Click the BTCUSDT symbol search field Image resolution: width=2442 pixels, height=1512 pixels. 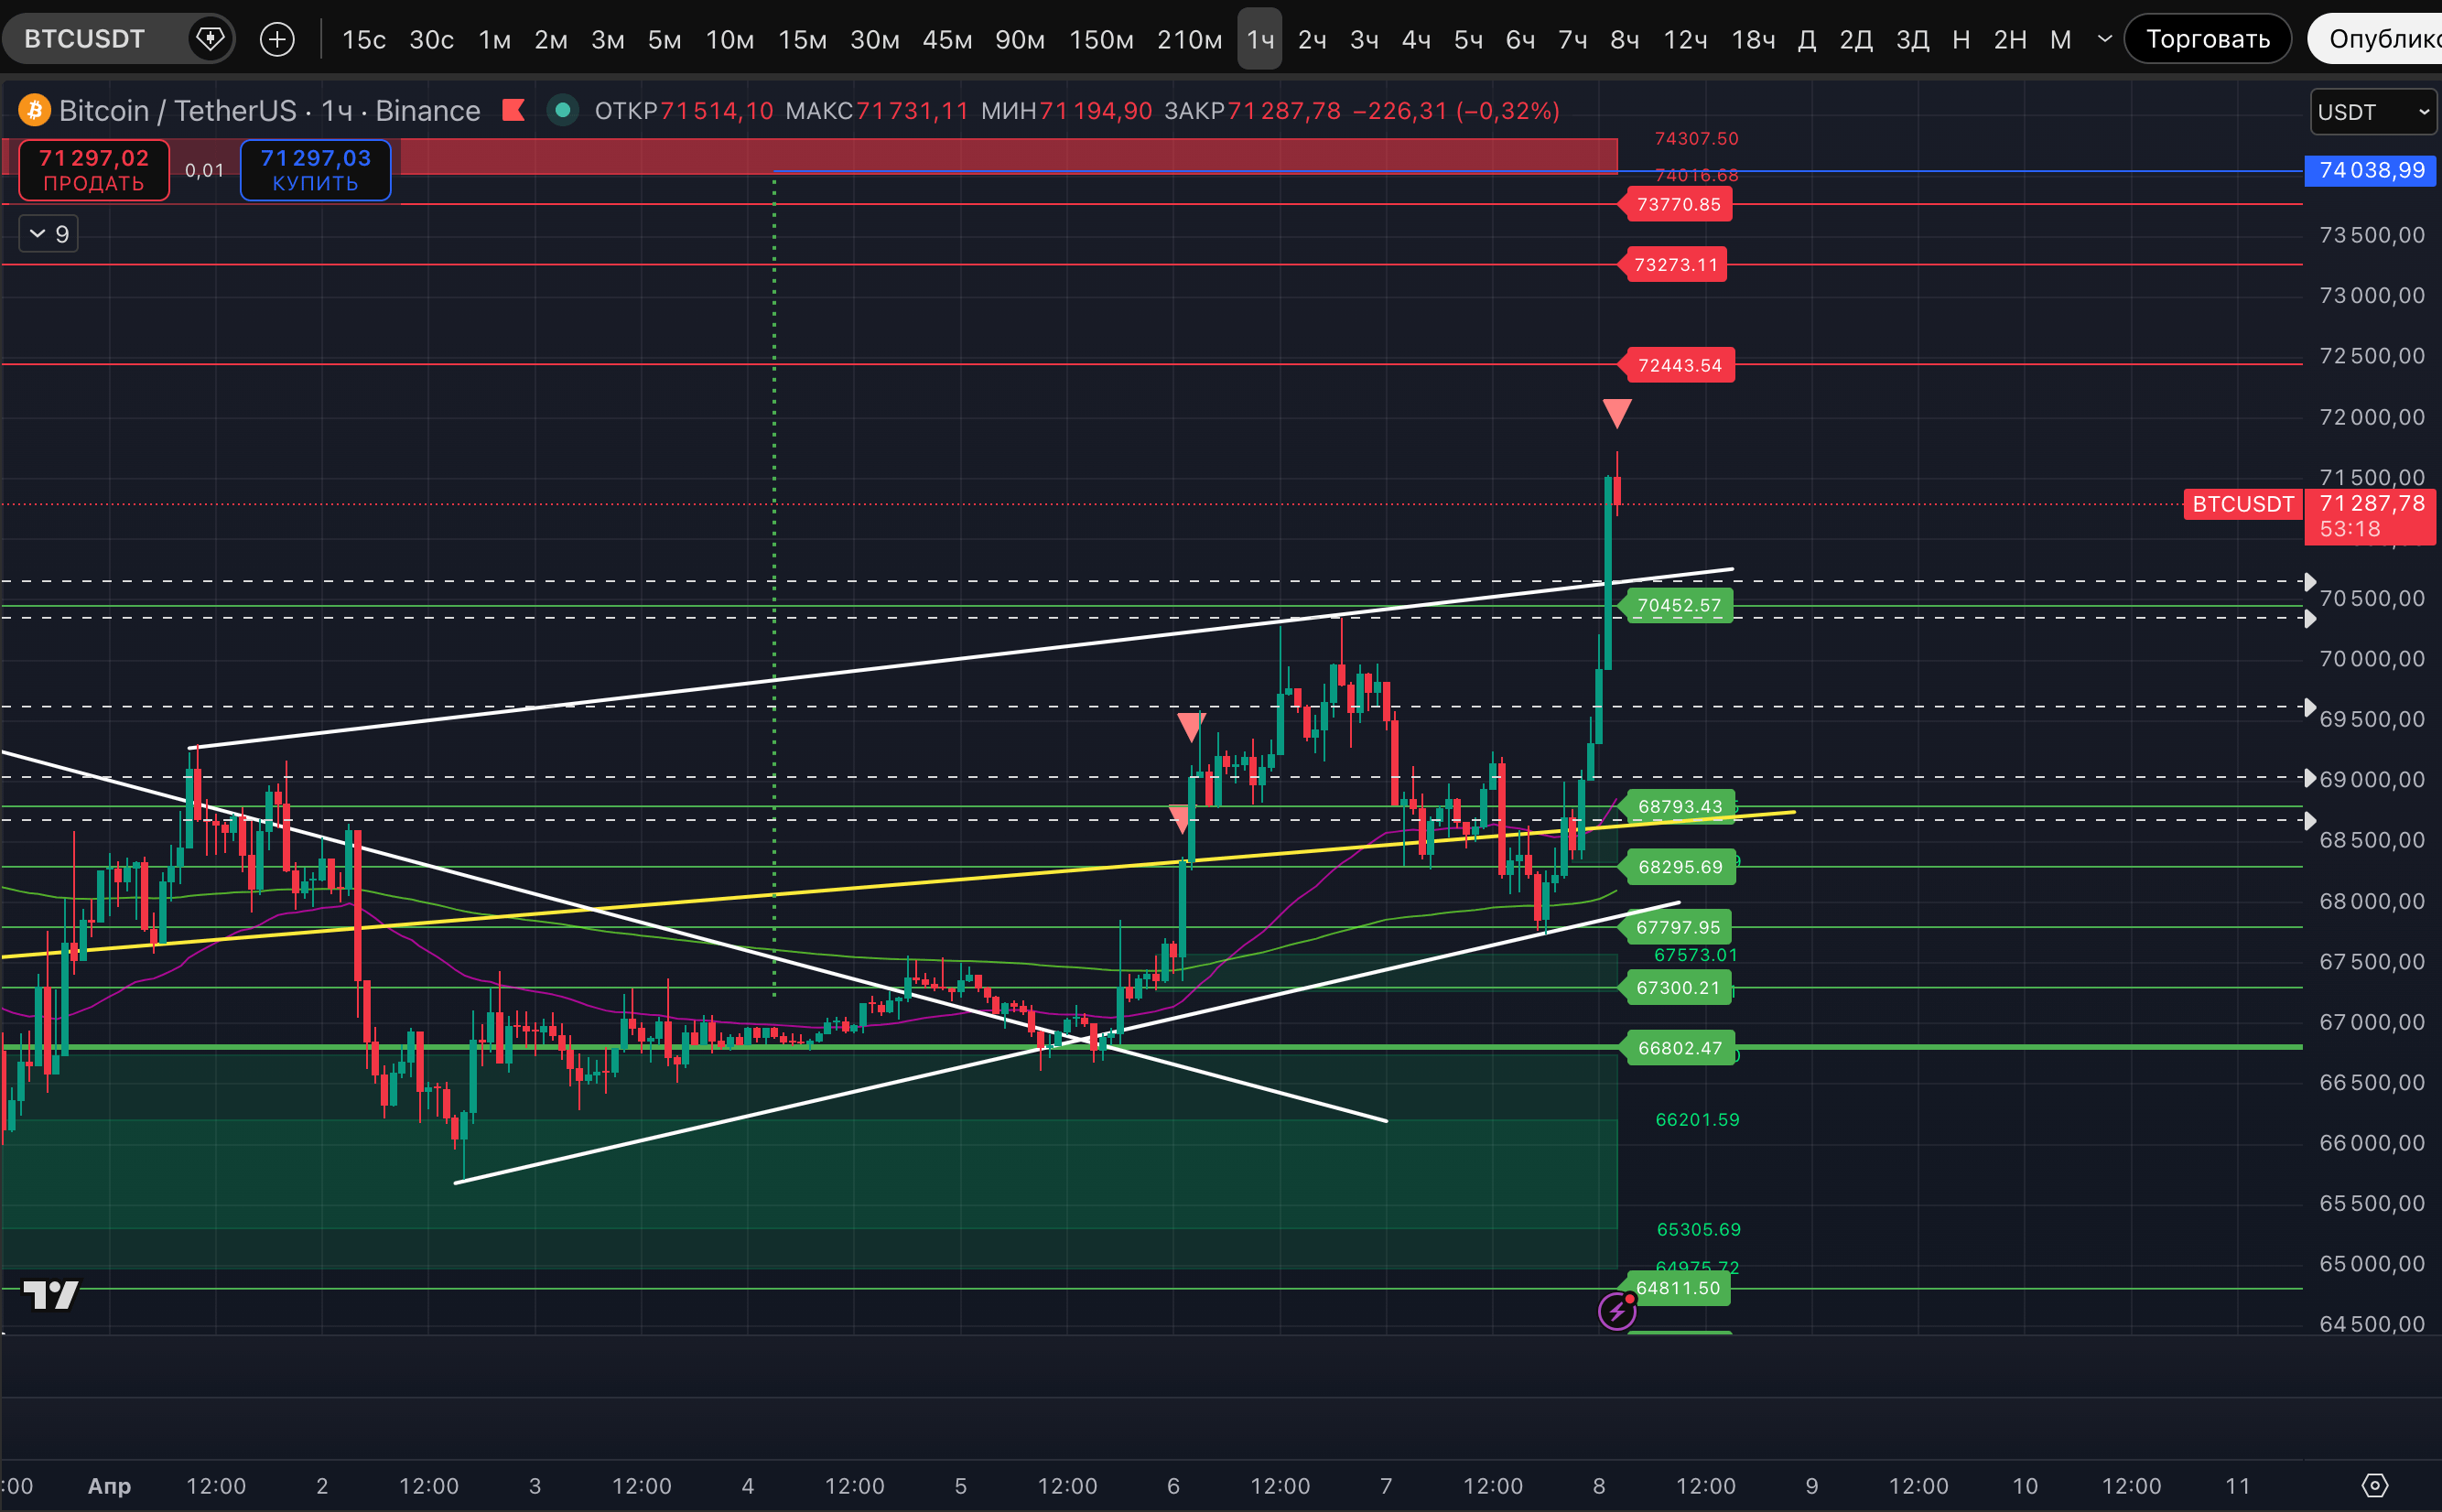pos(86,39)
